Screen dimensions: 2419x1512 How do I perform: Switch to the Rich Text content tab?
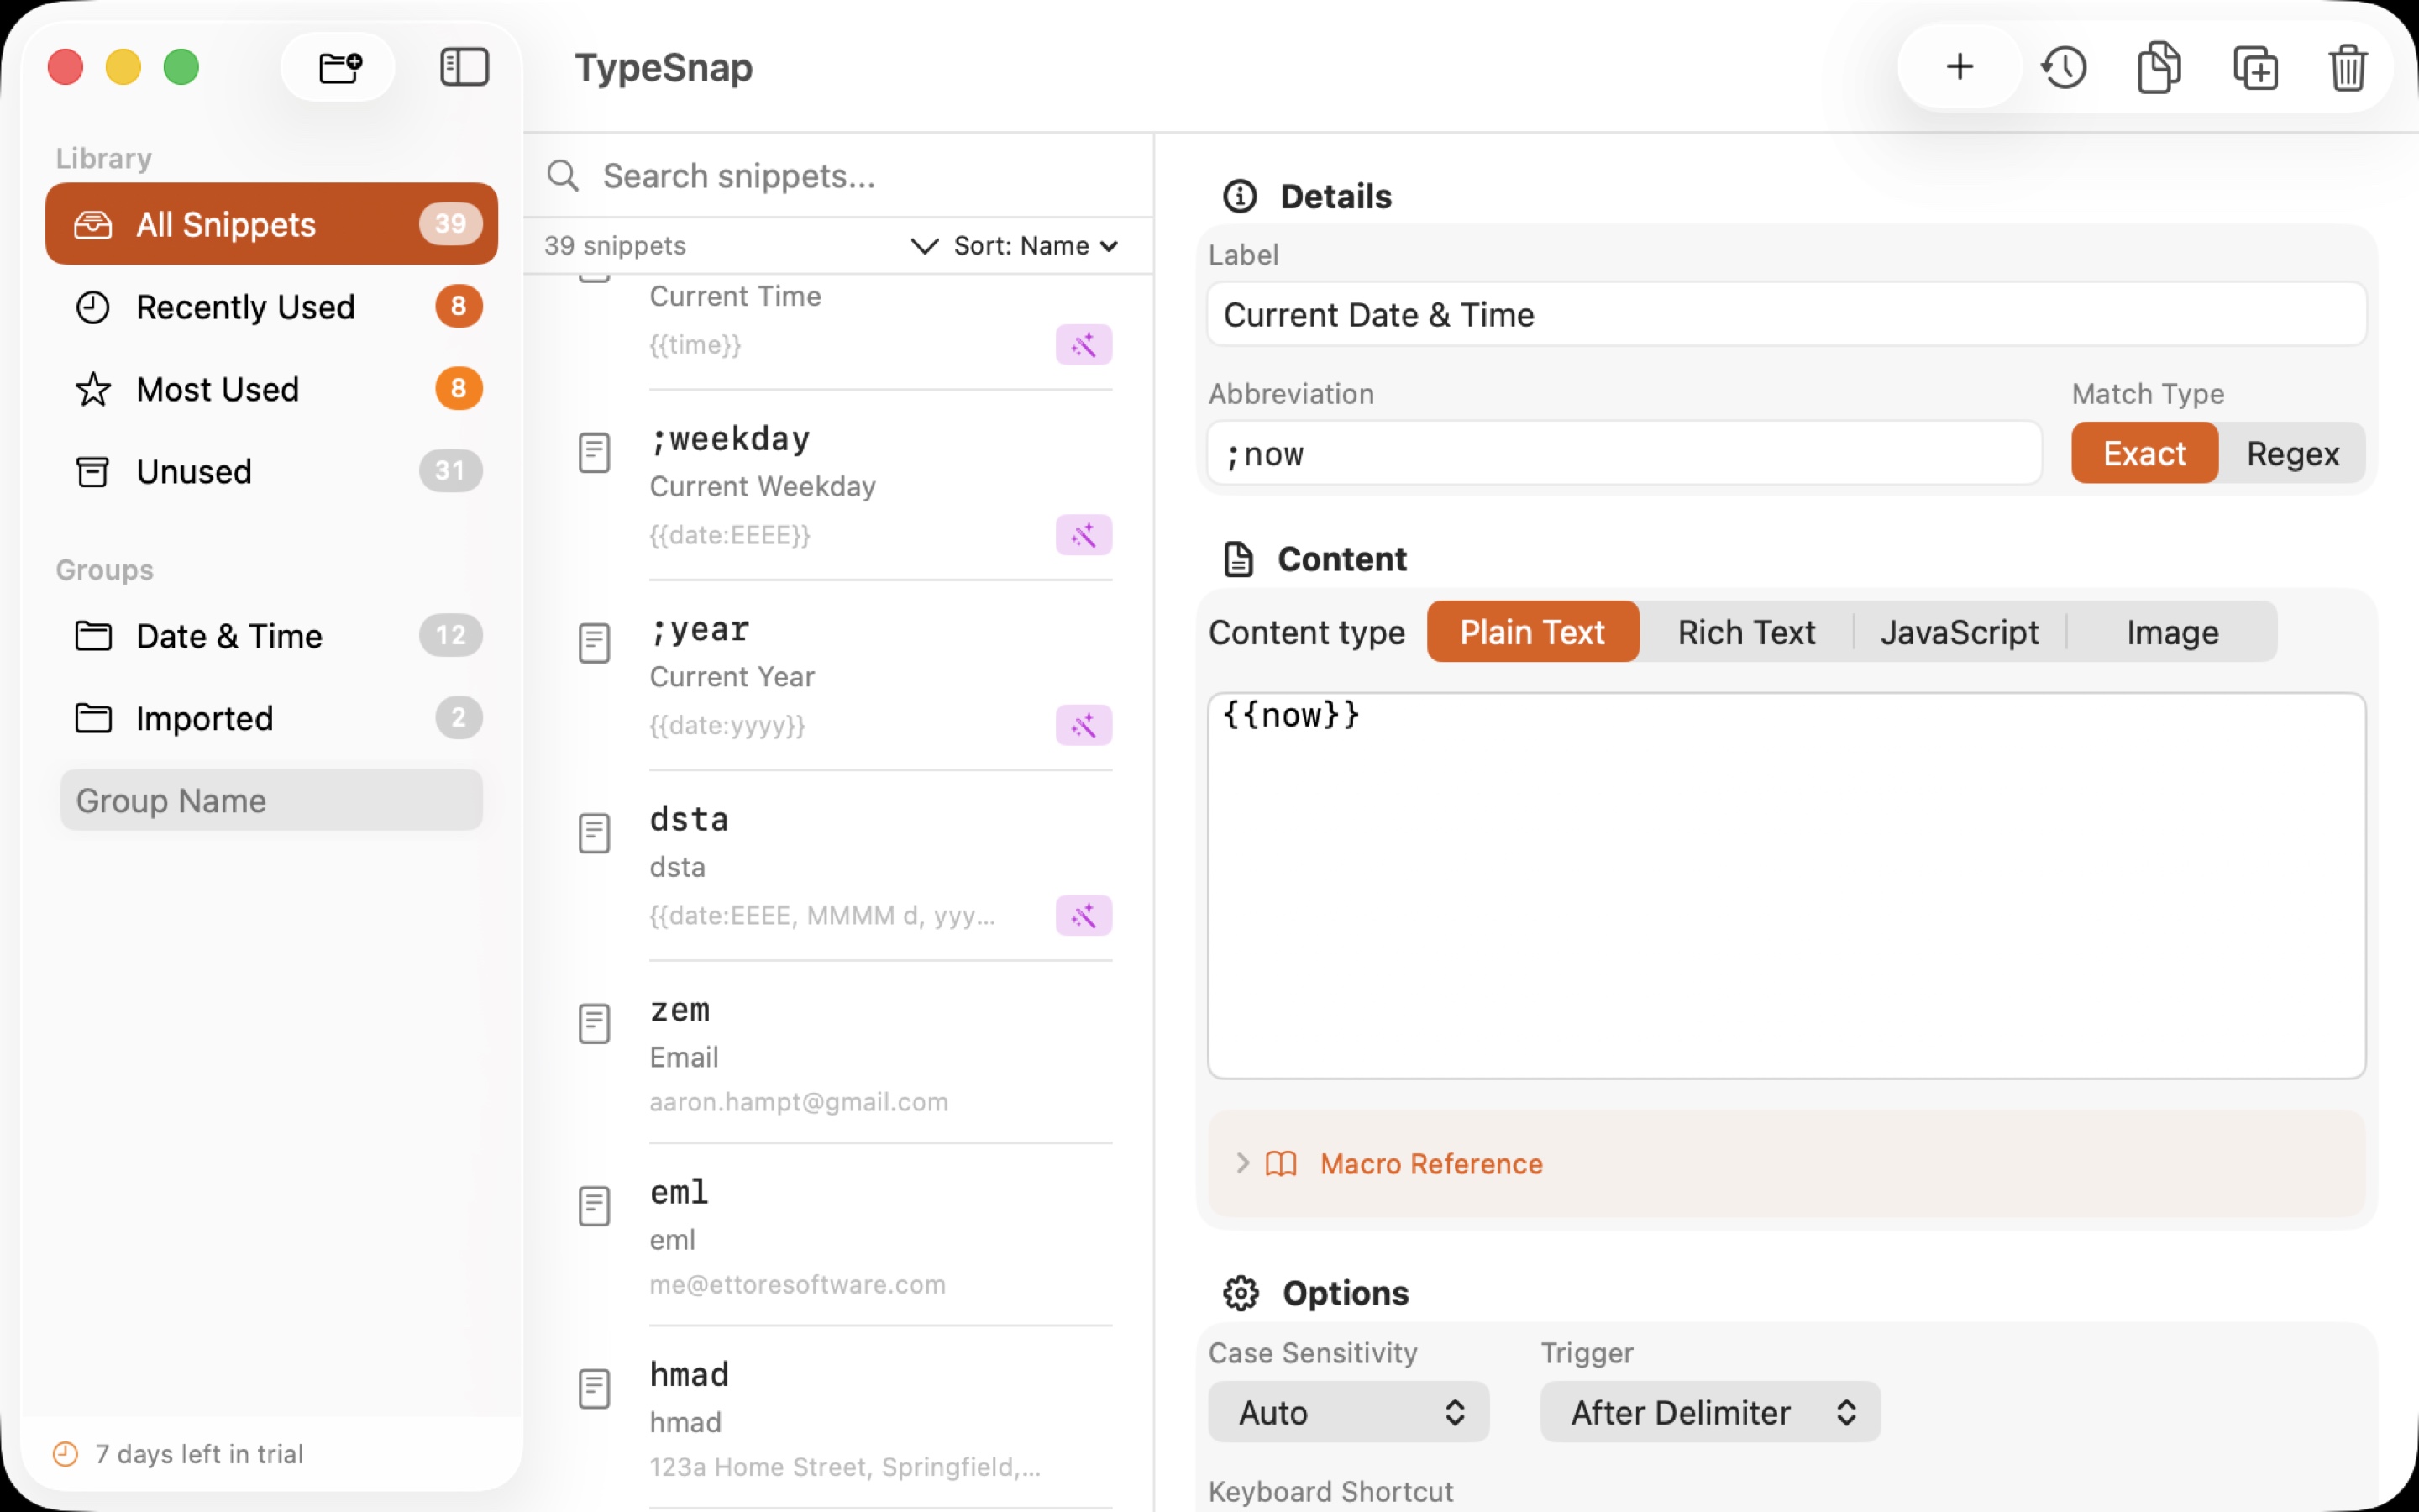[x=1745, y=632]
